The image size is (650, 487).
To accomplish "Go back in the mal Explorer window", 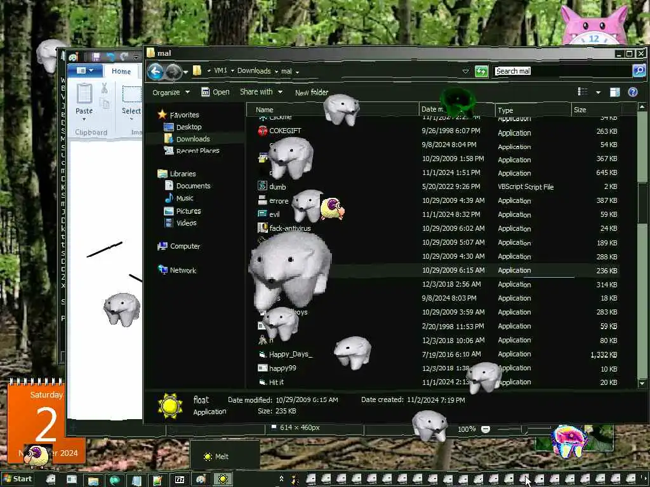I will click(156, 71).
